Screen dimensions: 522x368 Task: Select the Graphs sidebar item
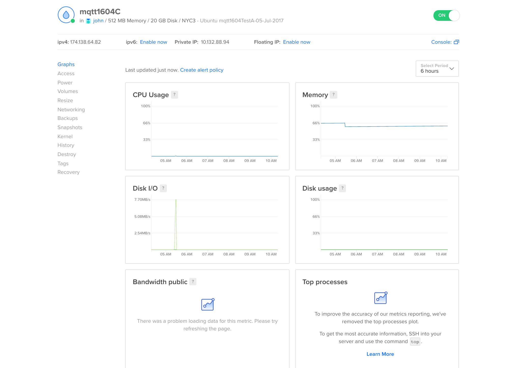point(66,64)
